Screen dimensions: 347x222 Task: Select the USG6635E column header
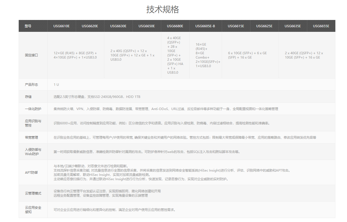pyautogui.click(x=293, y=26)
